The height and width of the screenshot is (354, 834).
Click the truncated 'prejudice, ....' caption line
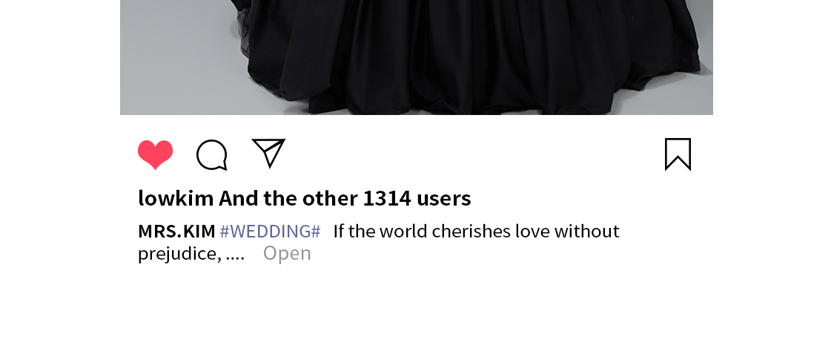pos(191,254)
